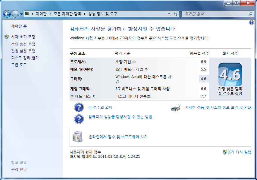This screenshot has height=180, width=257.
Task: Open the dropdown arrow after 모든 제어판 항목
Action: coord(85,14)
